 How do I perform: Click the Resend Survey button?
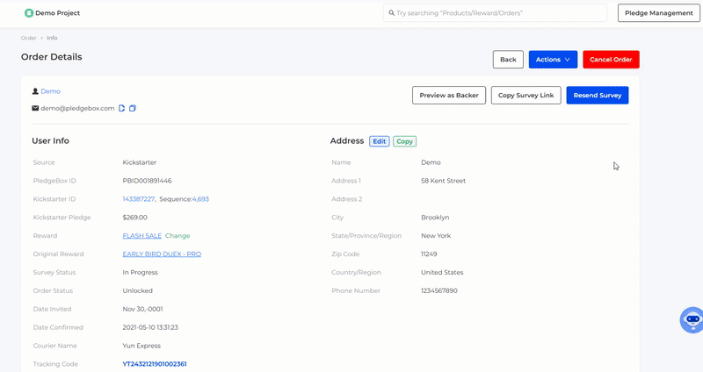(x=597, y=95)
